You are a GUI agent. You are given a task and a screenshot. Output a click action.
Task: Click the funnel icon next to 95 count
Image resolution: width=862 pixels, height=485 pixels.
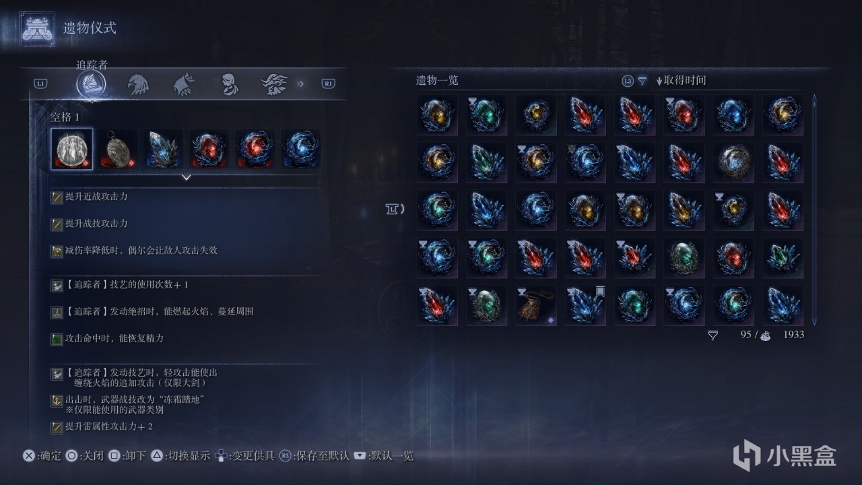(712, 335)
